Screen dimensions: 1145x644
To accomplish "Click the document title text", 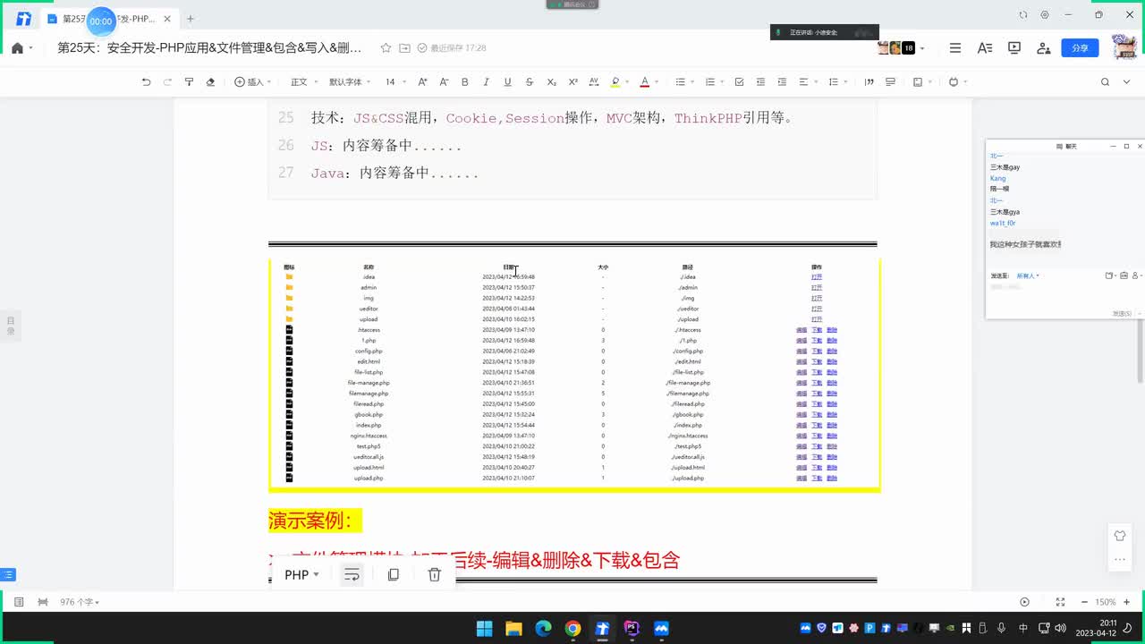I will pos(209,47).
